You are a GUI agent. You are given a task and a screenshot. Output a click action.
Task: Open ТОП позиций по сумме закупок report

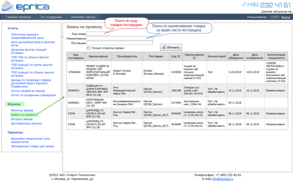[x=32, y=67]
